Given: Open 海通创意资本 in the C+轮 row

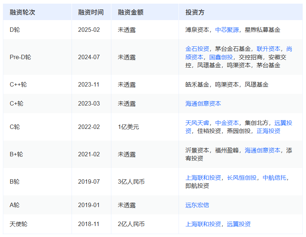Looking at the screenshot, I should [x=203, y=103].
